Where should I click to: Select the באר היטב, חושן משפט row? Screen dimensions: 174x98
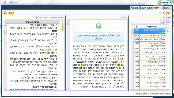click(151, 52)
